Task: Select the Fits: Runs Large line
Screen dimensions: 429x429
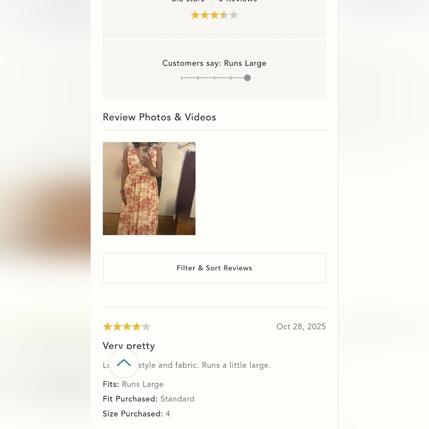Action: point(133,384)
